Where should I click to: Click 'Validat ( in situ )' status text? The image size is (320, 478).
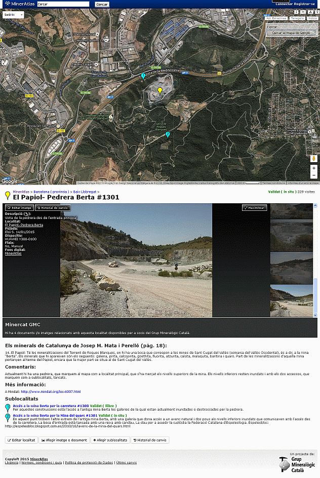coord(282,192)
